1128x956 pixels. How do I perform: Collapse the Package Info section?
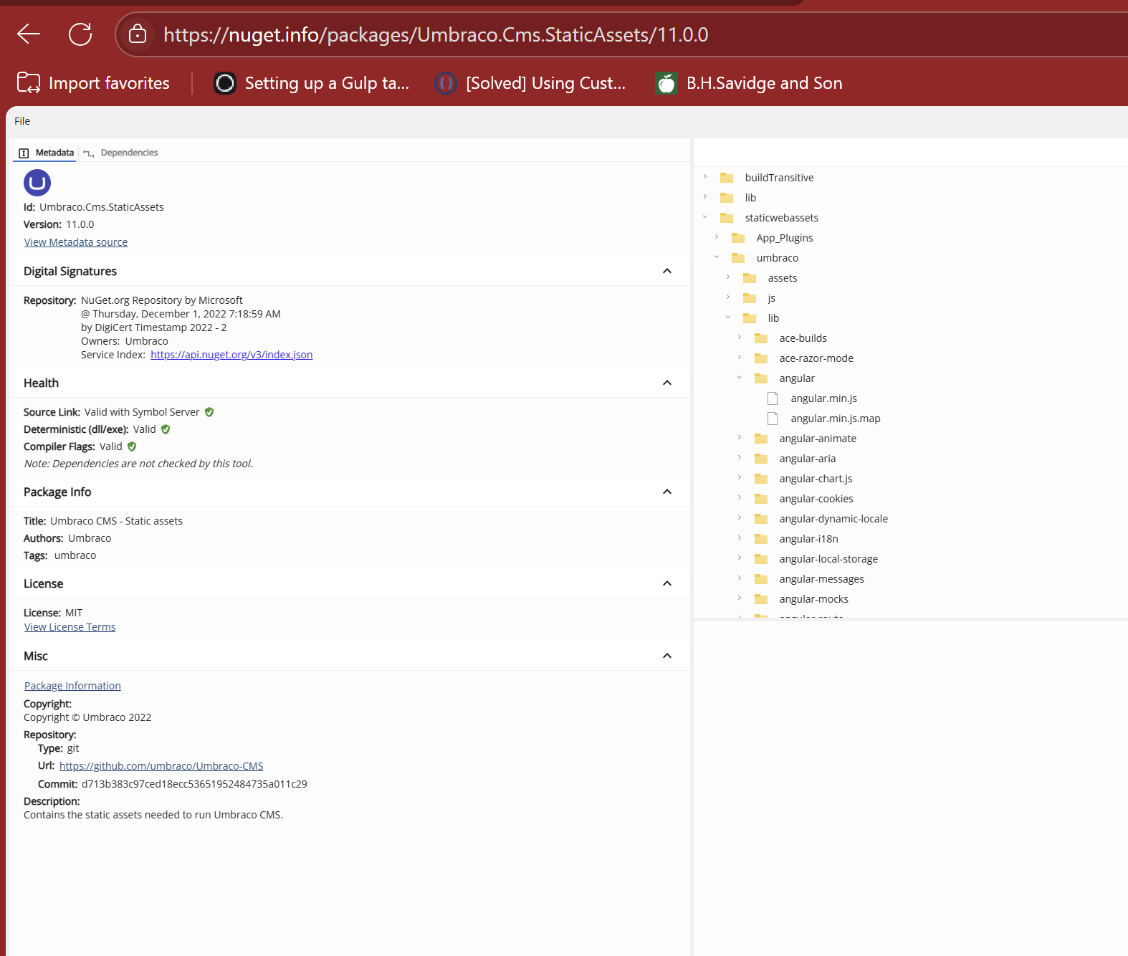coord(667,492)
